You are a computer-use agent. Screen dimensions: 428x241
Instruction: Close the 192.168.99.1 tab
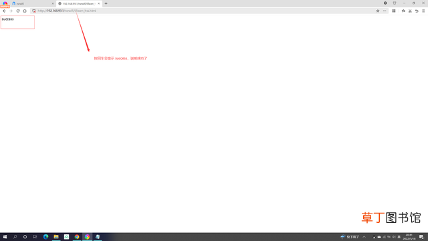click(x=99, y=3)
